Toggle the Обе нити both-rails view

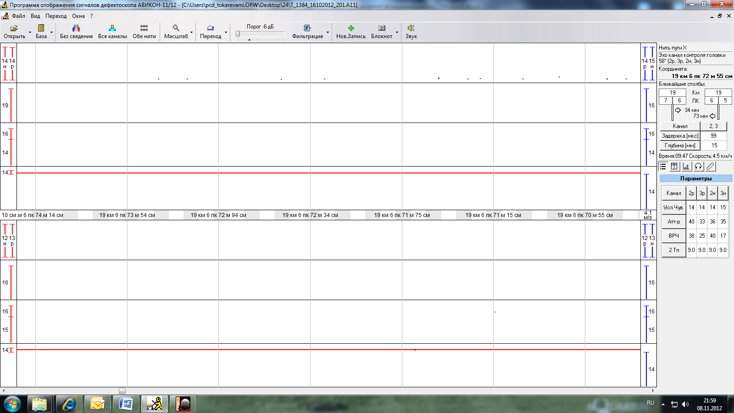click(144, 32)
